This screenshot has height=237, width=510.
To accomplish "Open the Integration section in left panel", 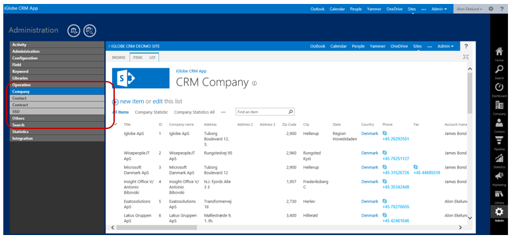I will click(x=57, y=138).
